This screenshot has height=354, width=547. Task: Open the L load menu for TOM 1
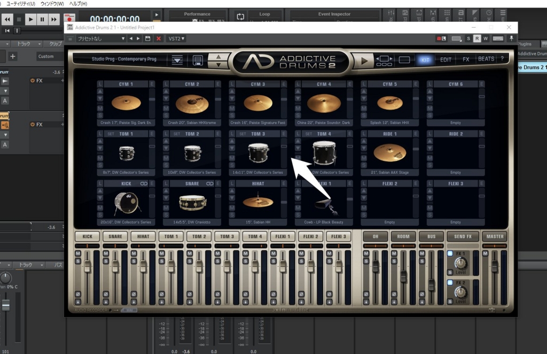tap(100, 134)
